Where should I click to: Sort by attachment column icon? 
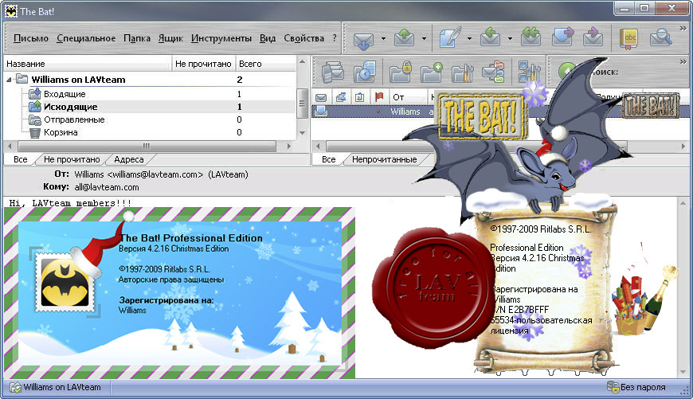click(x=359, y=97)
